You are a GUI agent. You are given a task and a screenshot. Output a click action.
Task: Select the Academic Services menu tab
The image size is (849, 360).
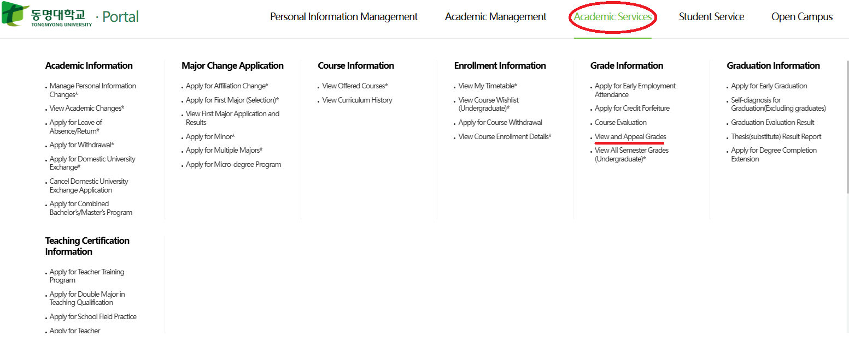tap(612, 17)
